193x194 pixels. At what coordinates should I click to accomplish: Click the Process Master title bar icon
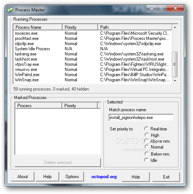coord(10,10)
